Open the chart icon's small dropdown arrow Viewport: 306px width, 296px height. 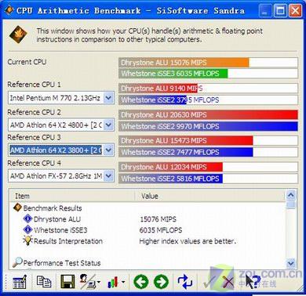pos(123,282)
